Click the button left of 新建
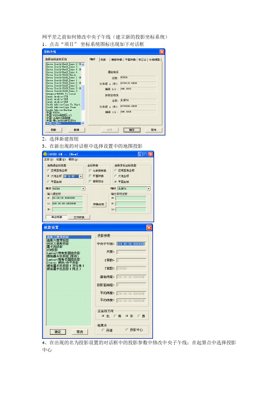This screenshot has width=278, height=393. [x=53, y=130]
